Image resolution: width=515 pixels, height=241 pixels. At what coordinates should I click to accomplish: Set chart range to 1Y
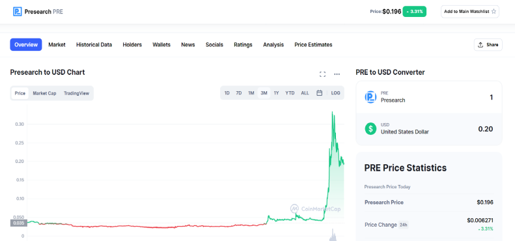pyautogui.click(x=277, y=93)
